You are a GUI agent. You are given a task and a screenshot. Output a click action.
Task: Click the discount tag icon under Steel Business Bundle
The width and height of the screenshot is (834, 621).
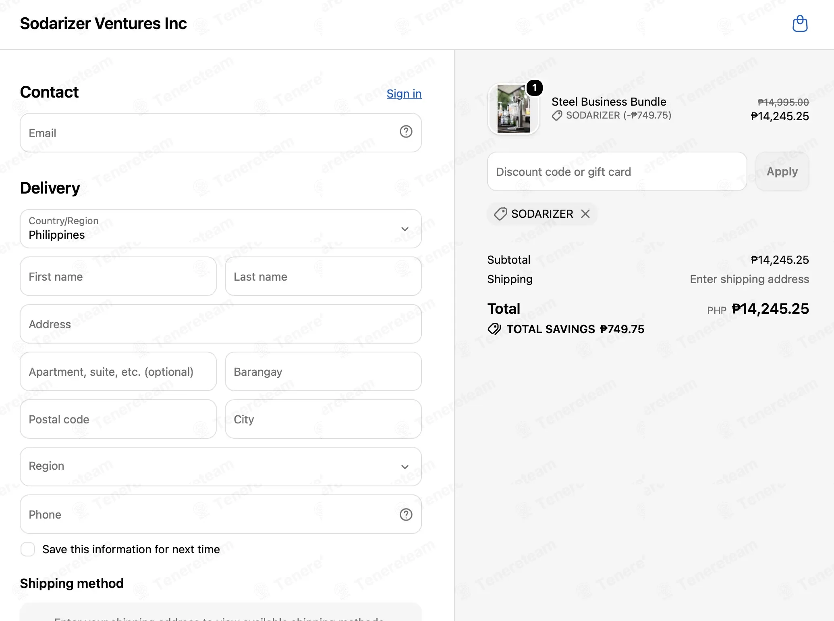coord(557,116)
